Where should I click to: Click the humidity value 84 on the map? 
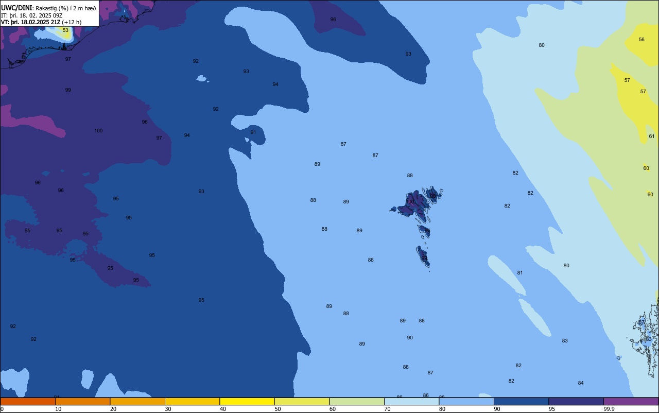581,383
